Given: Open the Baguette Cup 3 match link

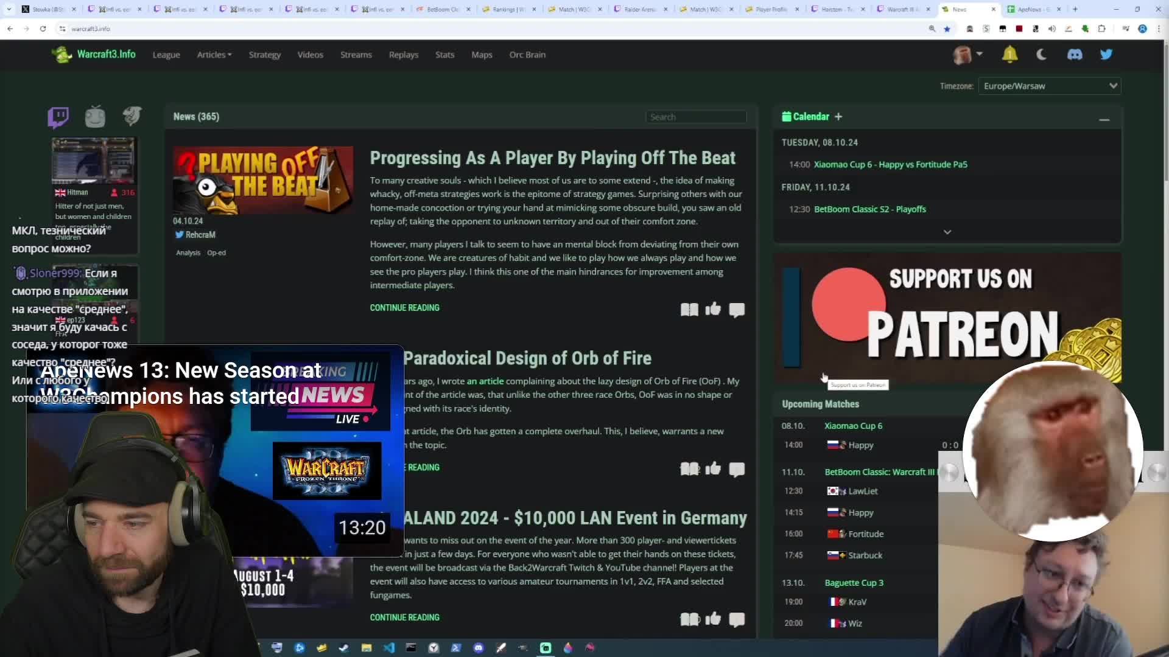Looking at the screenshot, I should click(854, 583).
